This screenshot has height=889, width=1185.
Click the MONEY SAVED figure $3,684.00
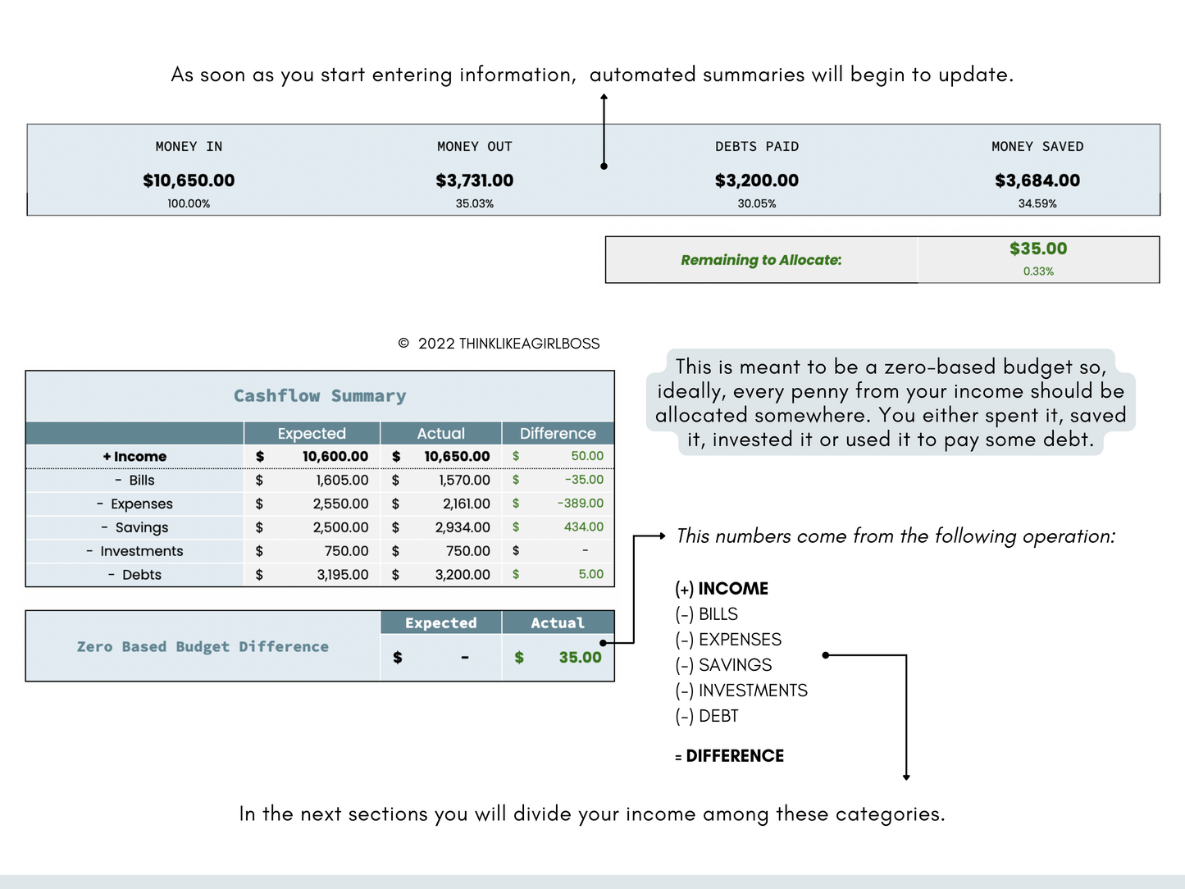1037,180
